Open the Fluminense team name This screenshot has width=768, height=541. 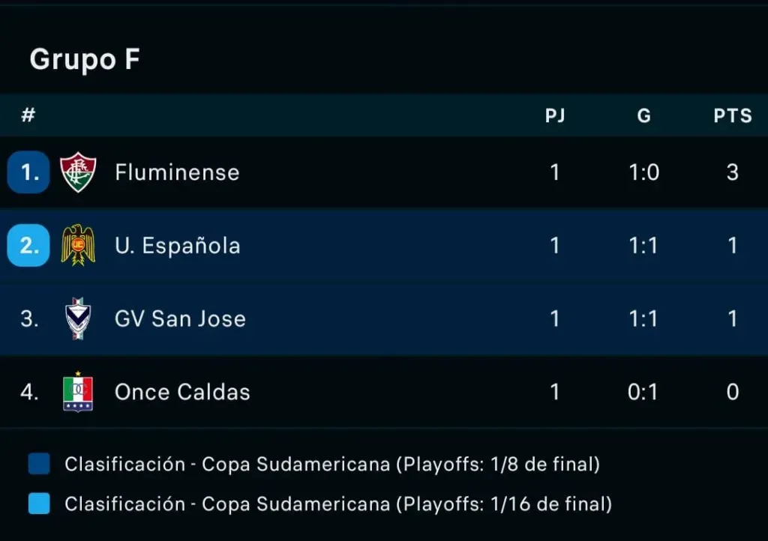coord(177,172)
